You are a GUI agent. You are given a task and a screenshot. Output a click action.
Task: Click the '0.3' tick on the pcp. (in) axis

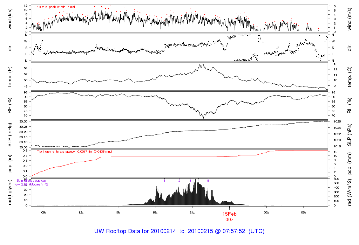coord(25,161)
